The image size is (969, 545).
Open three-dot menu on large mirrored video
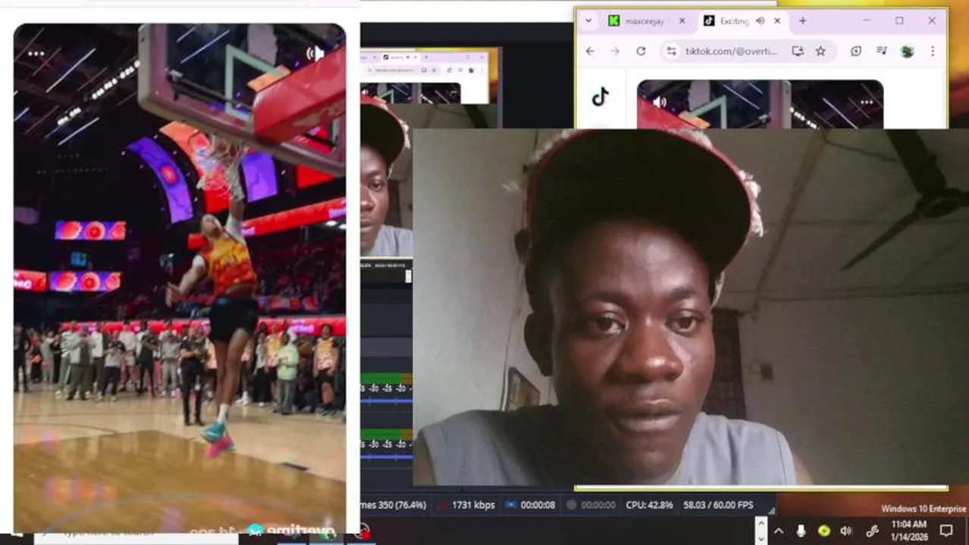36,54
